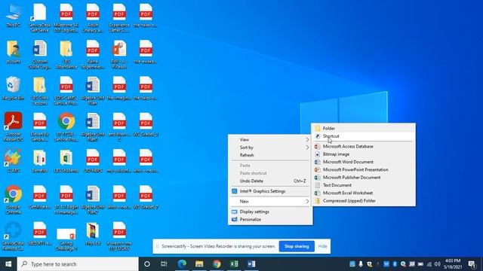Select the Custom Guide Word document icon
This screenshot has width=483, height=271.
[40, 54]
